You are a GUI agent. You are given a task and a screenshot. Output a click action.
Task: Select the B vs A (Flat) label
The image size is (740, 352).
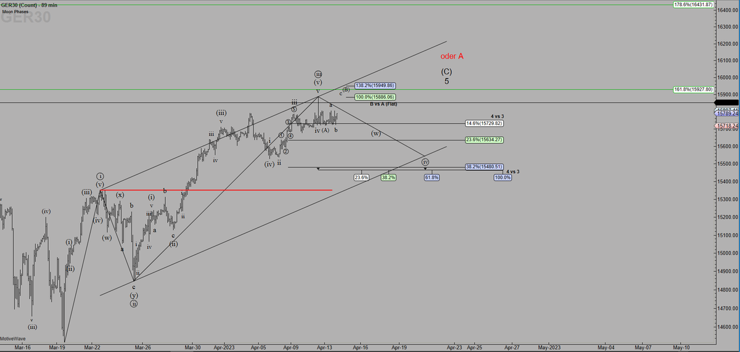tap(384, 104)
